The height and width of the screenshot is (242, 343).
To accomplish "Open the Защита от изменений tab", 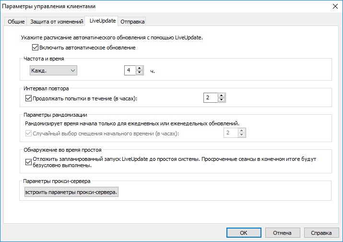I will [x=56, y=22].
